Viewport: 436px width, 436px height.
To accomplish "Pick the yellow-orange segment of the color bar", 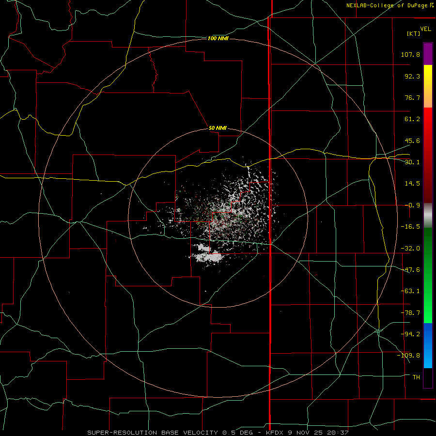I will point(428,86).
